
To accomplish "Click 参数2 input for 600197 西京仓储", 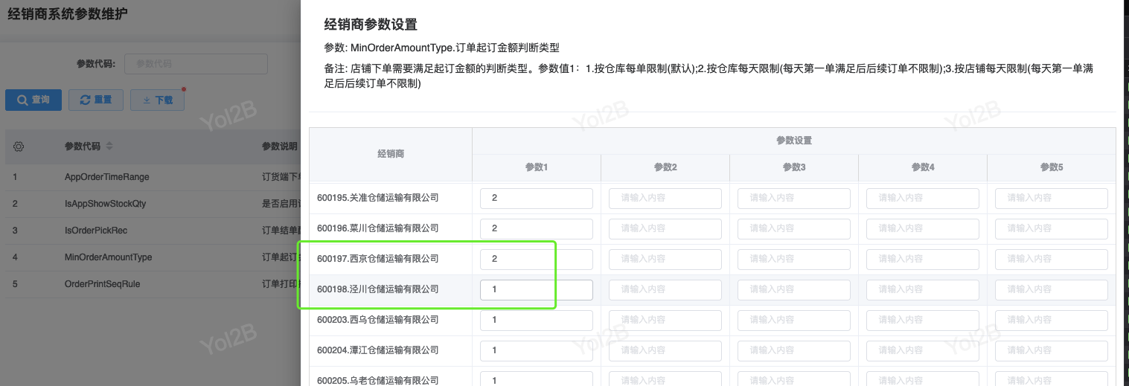I will pyautogui.click(x=665, y=259).
